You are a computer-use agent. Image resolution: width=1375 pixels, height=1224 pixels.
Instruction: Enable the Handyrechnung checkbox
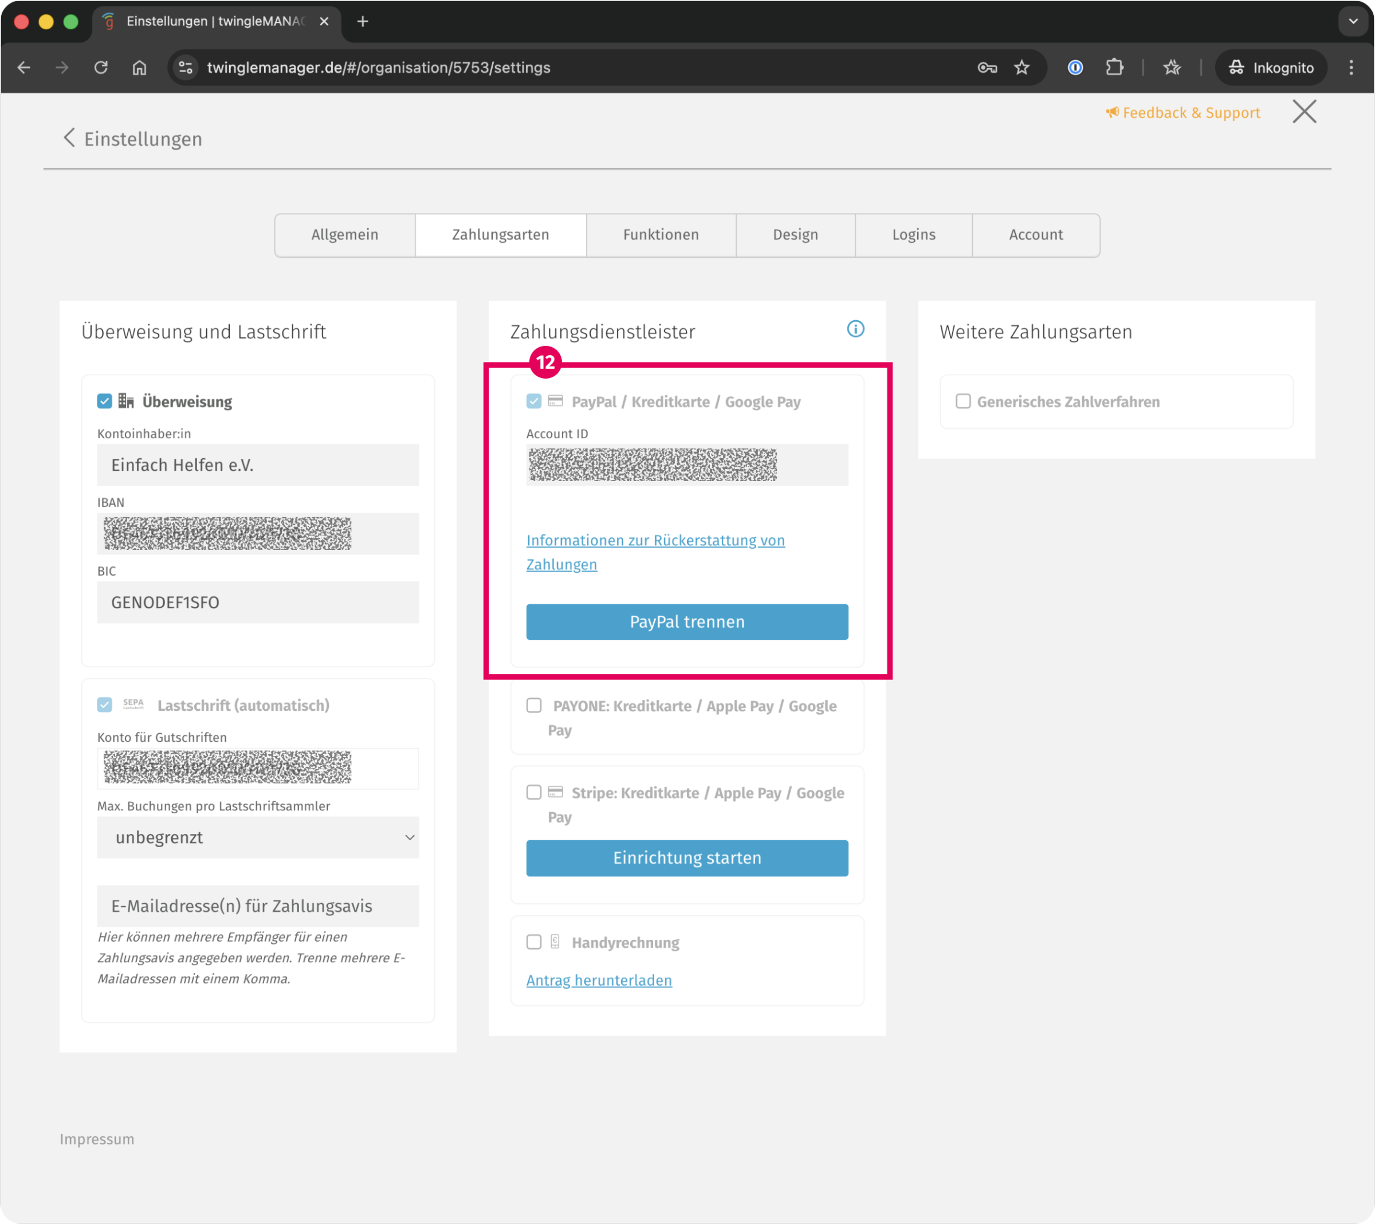point(533,942)
